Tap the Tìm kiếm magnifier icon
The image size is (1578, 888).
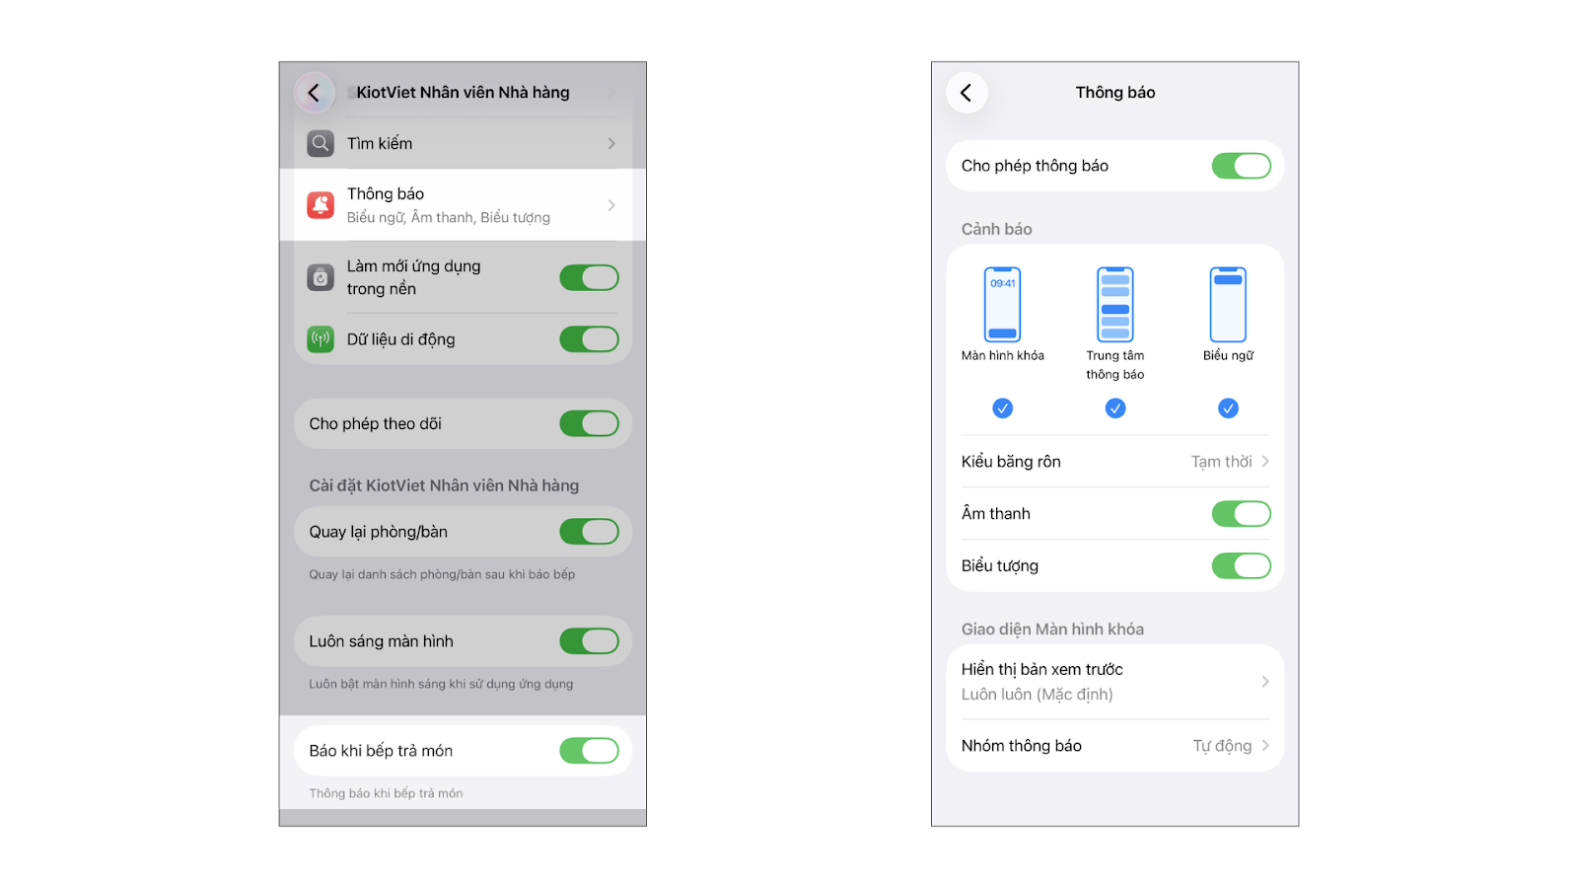[321, 143]
